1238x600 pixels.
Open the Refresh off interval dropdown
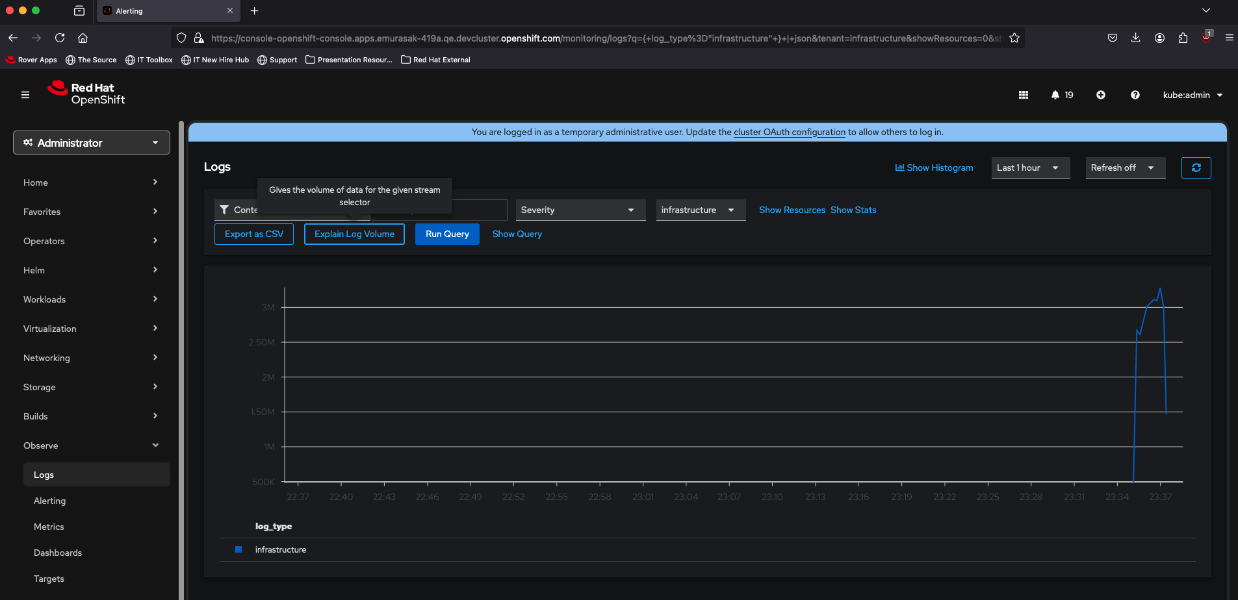coord(1125,168)
